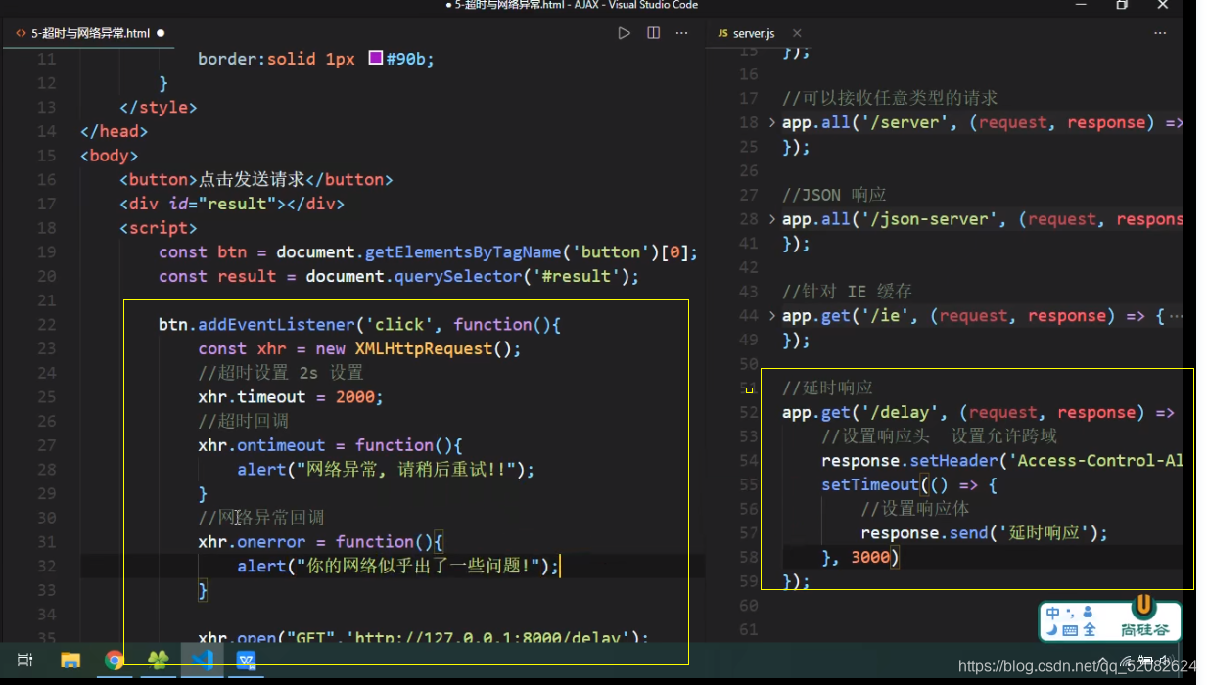
Task: Click setTimeout in server.js line 55
Action: pos(870,485)
